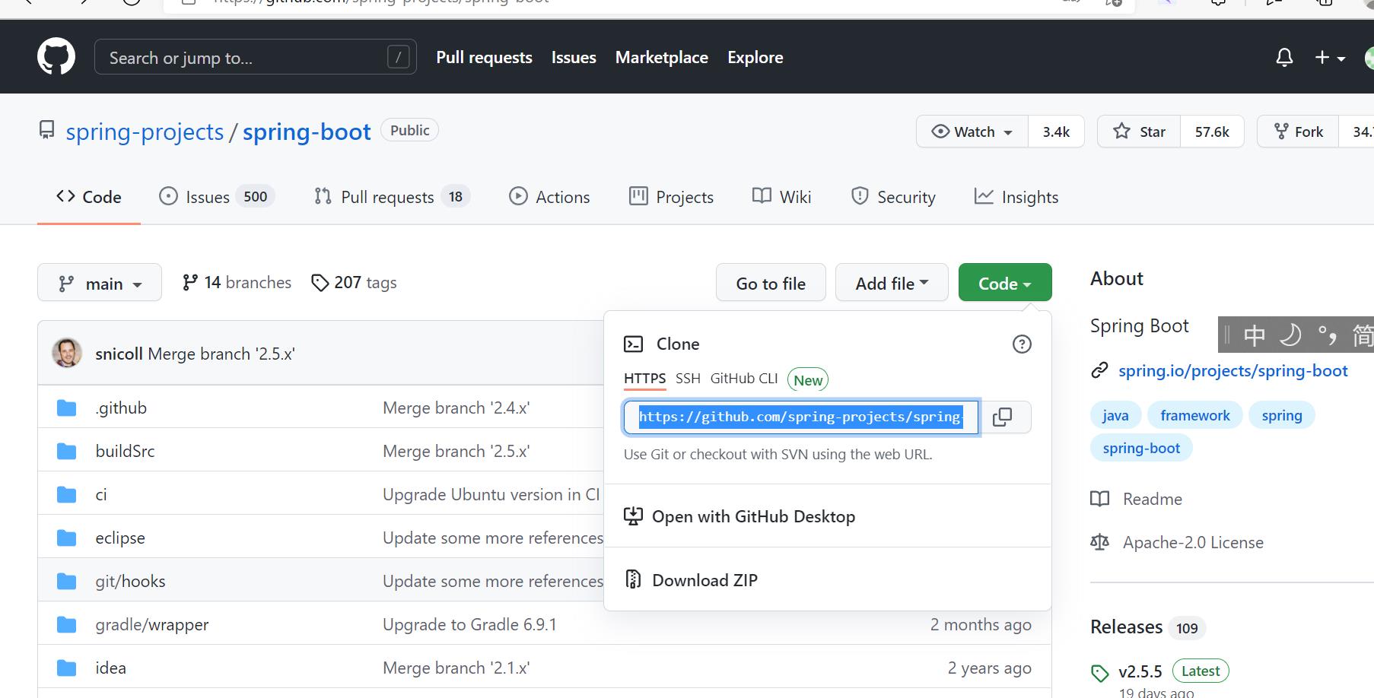Click the tag icon beside 207 tags

[320, 283]
